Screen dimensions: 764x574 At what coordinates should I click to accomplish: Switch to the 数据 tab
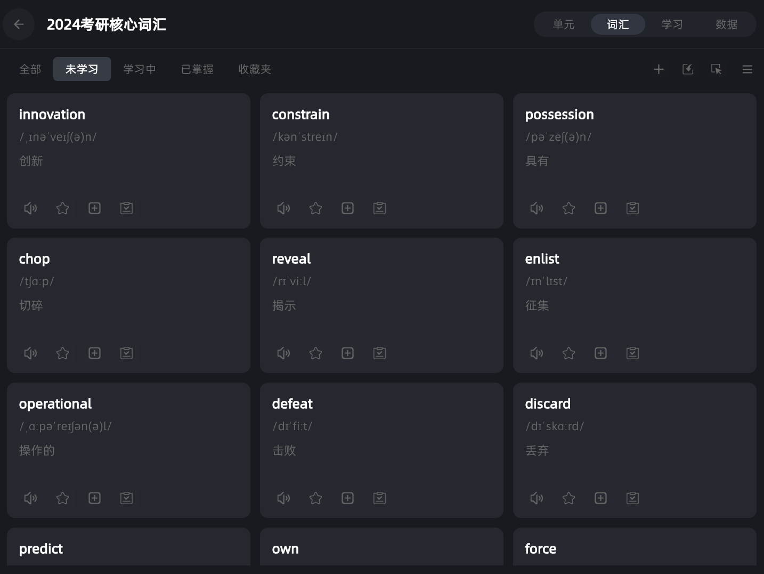coord(726,25)
